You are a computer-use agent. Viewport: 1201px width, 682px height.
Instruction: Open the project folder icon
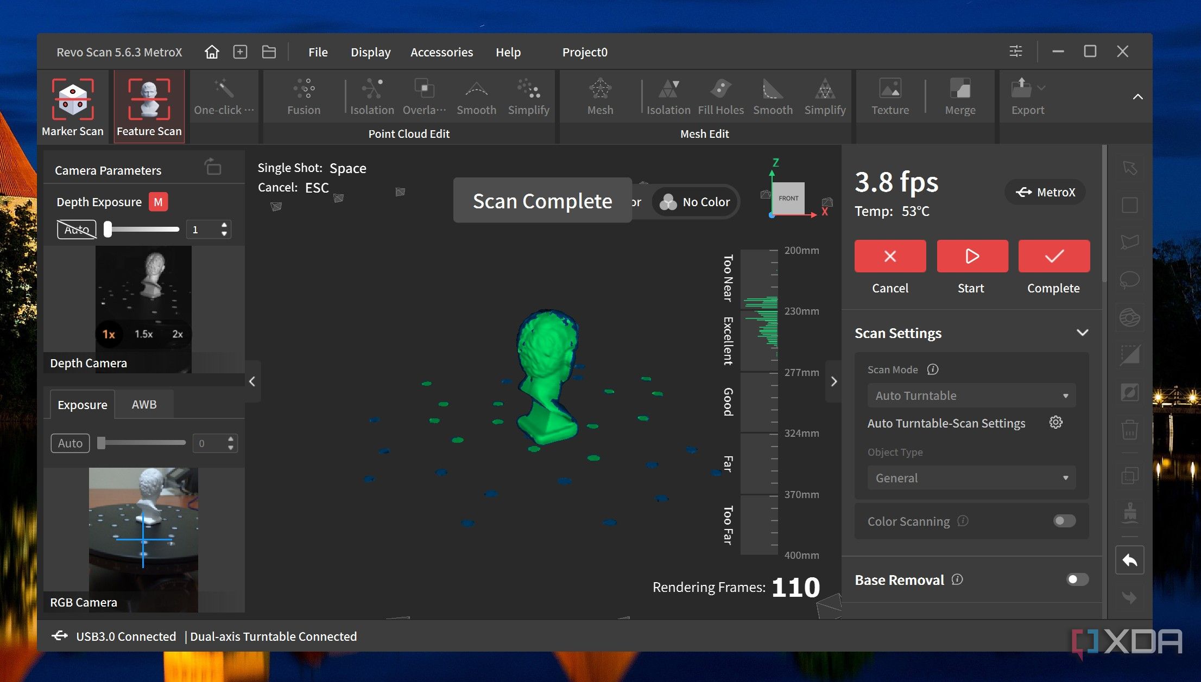coord(269,52)
